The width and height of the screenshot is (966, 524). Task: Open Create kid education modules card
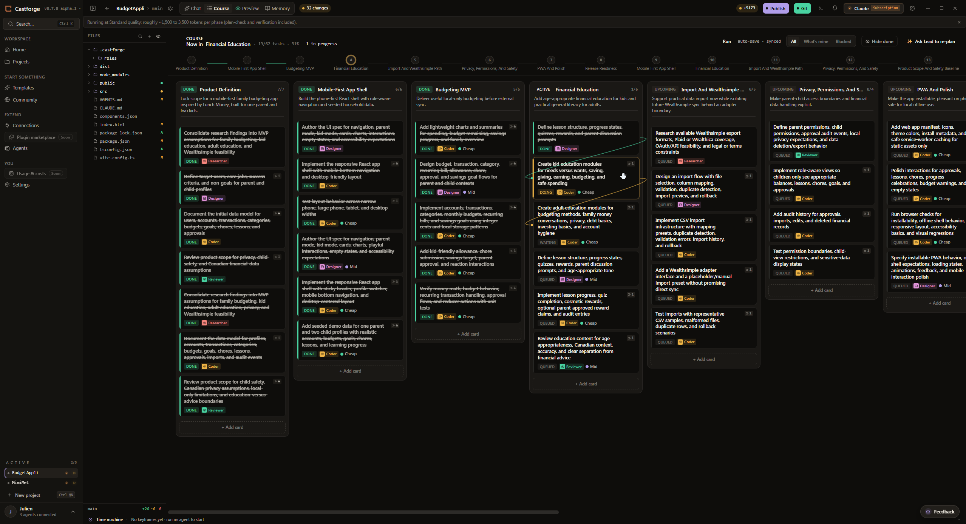[x=586, y=178]
